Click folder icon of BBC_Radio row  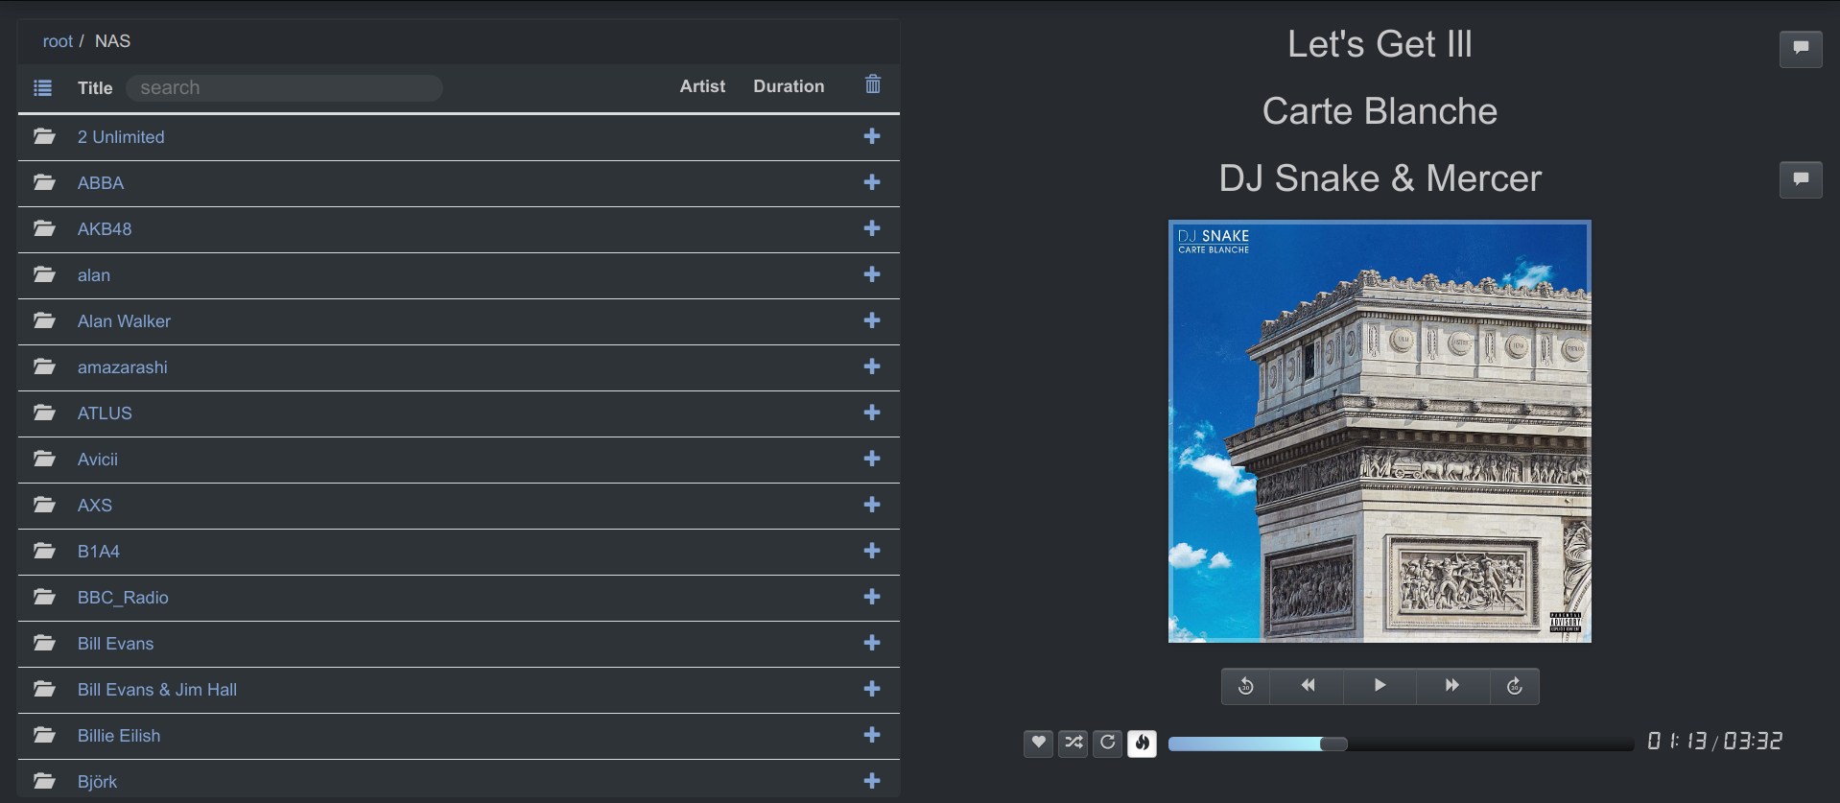click(44, 597)
